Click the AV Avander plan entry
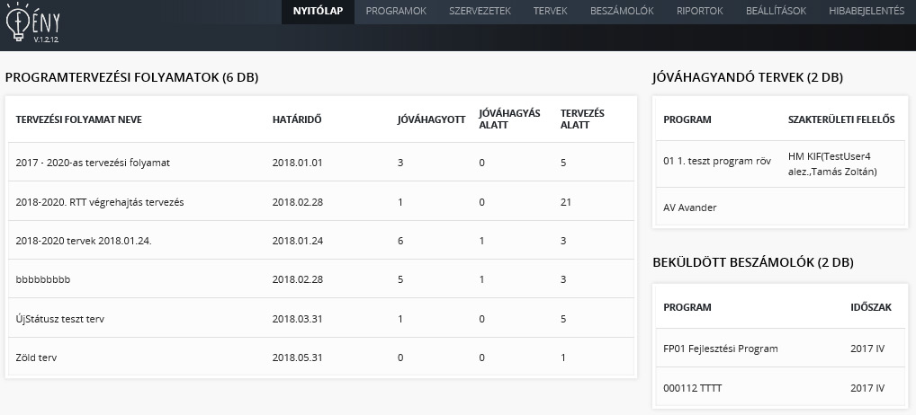The width and height of the screenshot is (916, 415). pyautogui.click(x=689, y=207)
